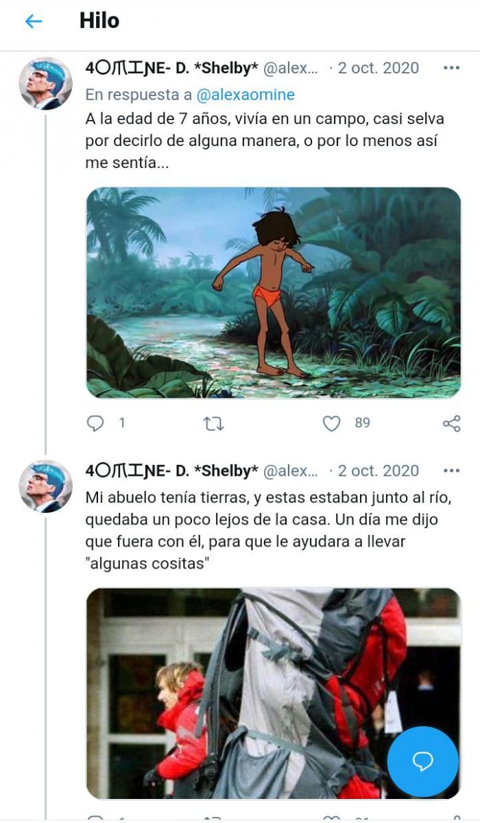480x823 pixels.
Task: Open the first tweet's author profile avatar
Action: pos(45,84)
